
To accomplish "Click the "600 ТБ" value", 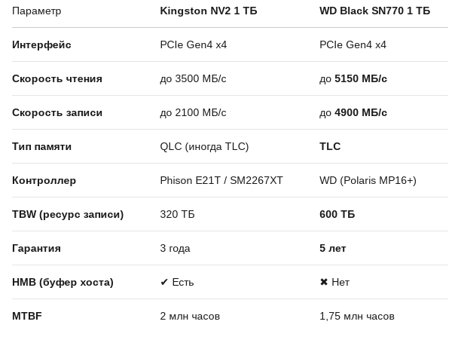I will point(337,214).
